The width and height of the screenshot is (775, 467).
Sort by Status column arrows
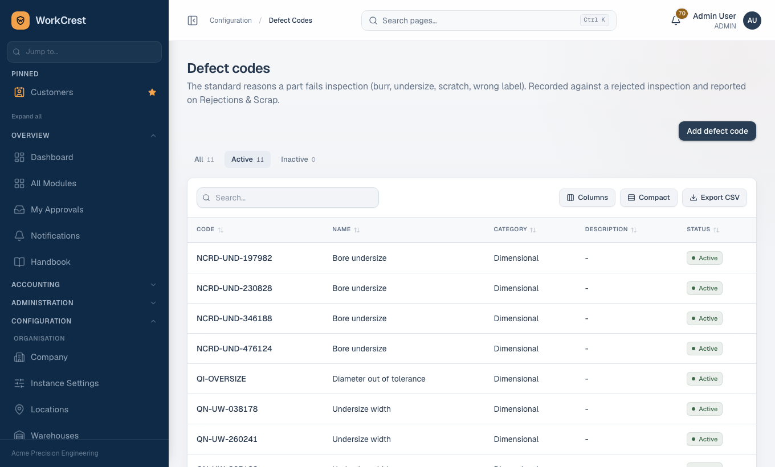(716, 230)
